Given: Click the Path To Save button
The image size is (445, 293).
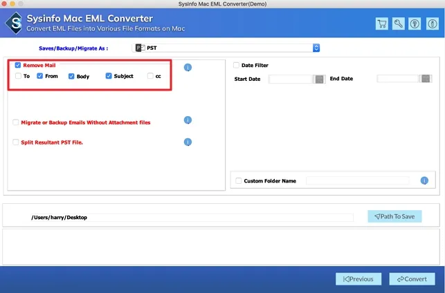Looking at the screenshot, I should click(x=394, y=216).
